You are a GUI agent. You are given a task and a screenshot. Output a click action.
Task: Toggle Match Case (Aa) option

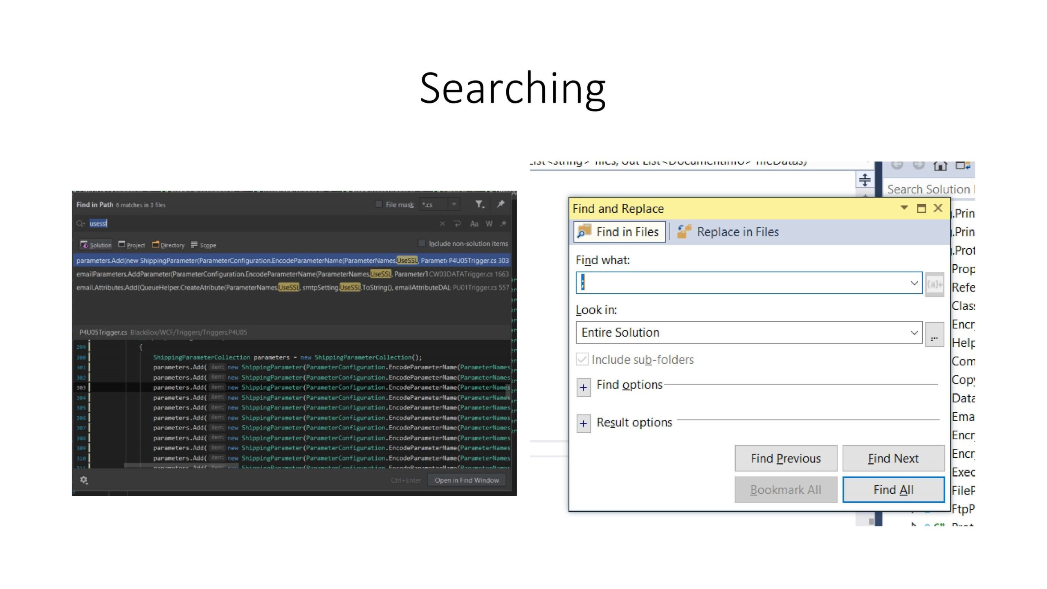pos(474,224)
